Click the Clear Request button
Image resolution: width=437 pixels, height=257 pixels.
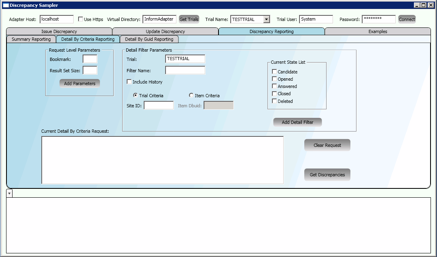pos(327,145)
